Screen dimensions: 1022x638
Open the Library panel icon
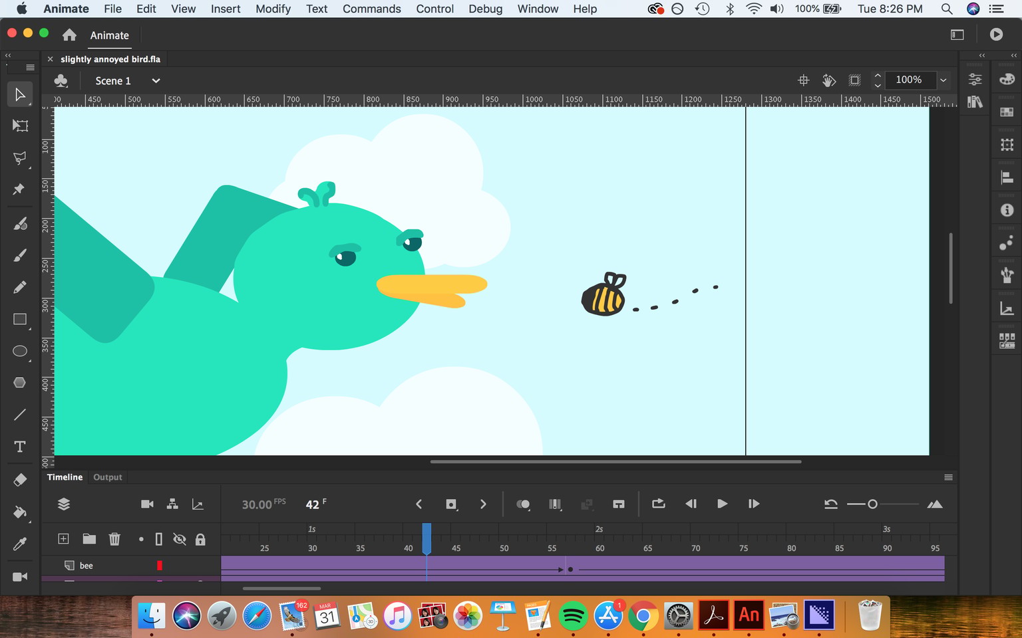[975, 102]
